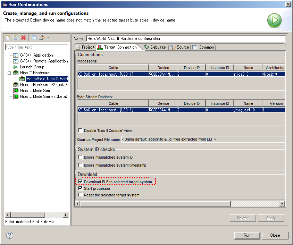Select processor row DE-SoC on localhost [USB-1]
The width and height of the screenshot is (293, 245).
[181, 74]
